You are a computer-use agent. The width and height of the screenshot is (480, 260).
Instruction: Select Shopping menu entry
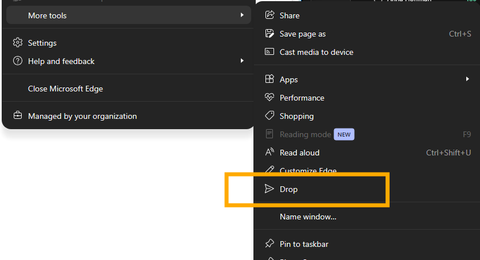pos(367,116)
